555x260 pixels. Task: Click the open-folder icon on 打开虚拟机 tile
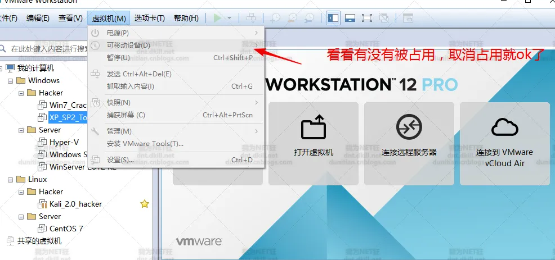pos(314,127)
